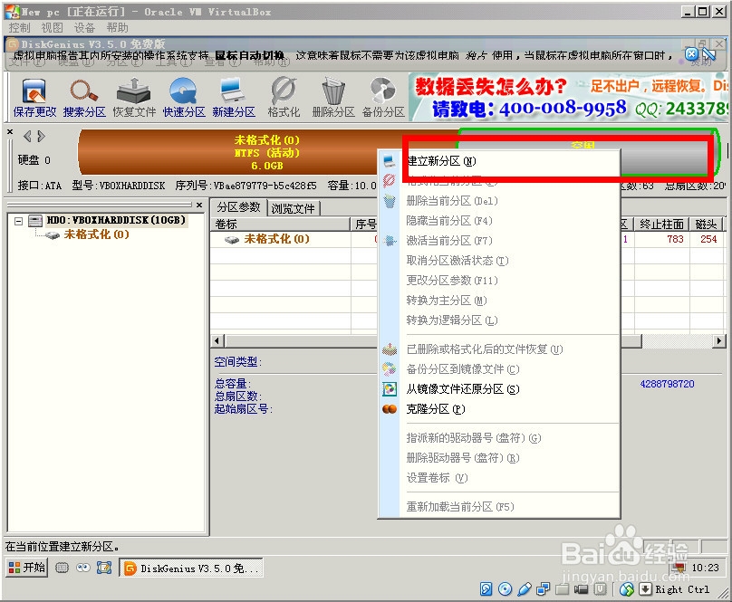The width and height of the screenshot is (732, 602).
Task: Click the VirtualBox optical disc status icon
Action: click(505, 589)
